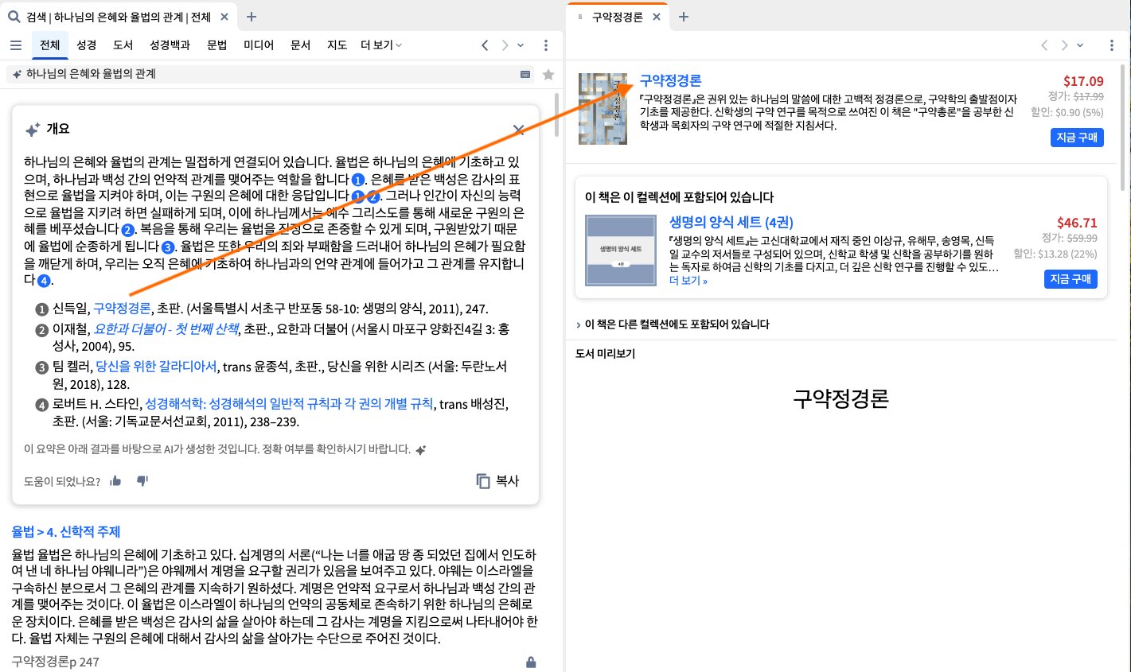This screenshot has width=1131, height=672.
Task: Select the 미디어 search tab
Action: click(x=259, y=45)
